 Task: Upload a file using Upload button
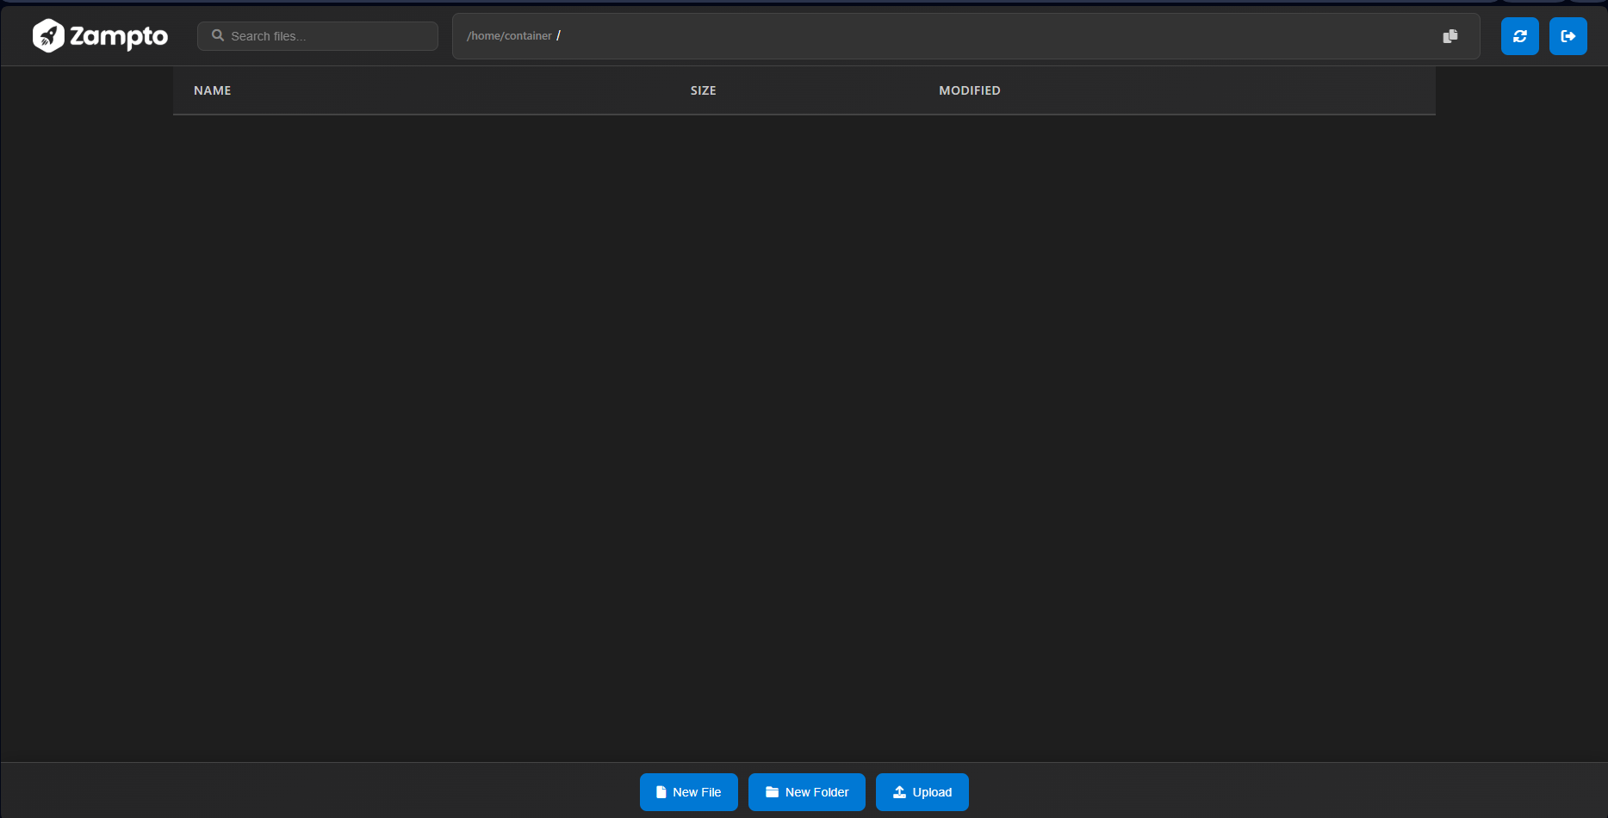(922, 791)
